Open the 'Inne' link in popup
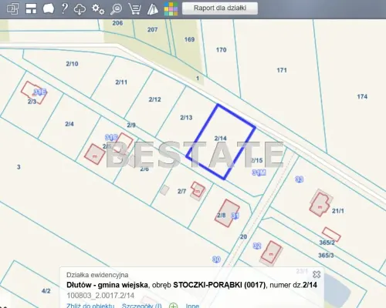The width and height of the screenshot is (386, 308). click(192, 306)
